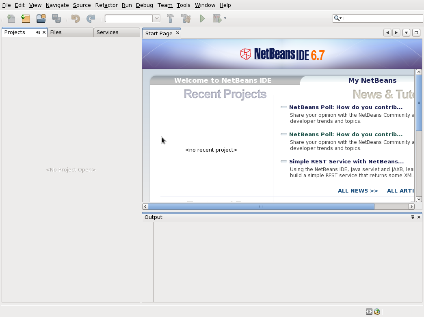Click the scroll documents left arrow

point(387,33)
